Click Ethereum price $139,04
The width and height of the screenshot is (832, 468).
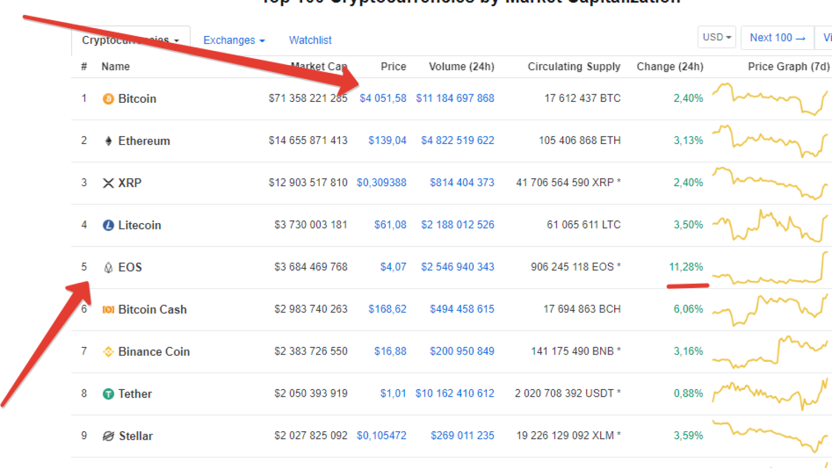[387, 140]
